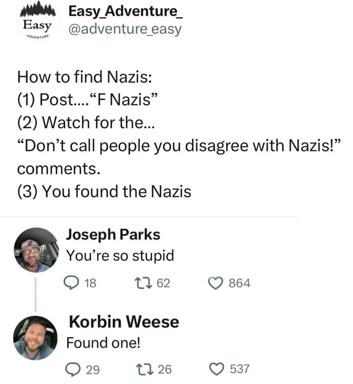This screenshot has height=384, width=353.
Task: Click Joseph Parks' profile picture
Action: tap(36, 250)
